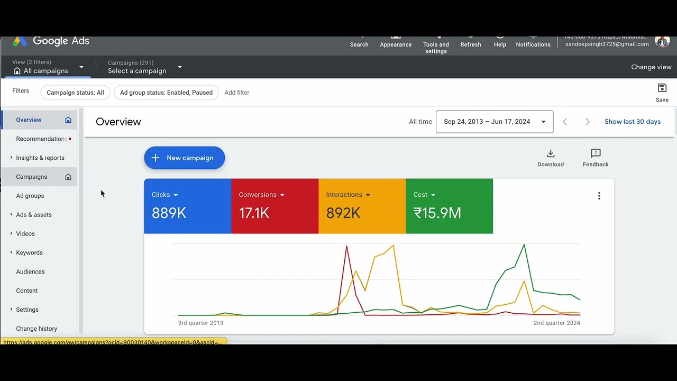Click the sidebar vertical scrollbar
Viewport: 677px width, 381px height.
pyautogui.click(x=81, y=221)
